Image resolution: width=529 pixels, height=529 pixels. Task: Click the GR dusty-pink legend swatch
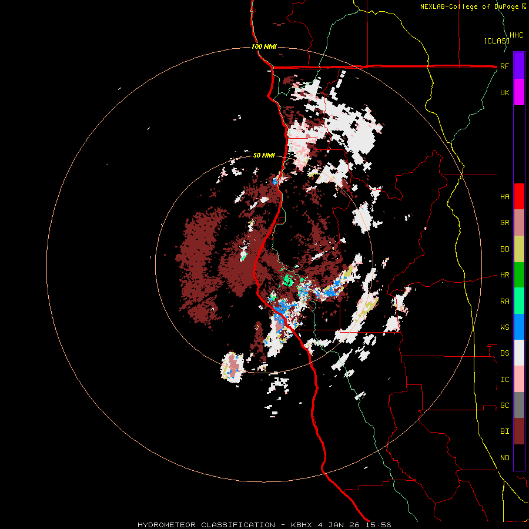click(519, 223)
